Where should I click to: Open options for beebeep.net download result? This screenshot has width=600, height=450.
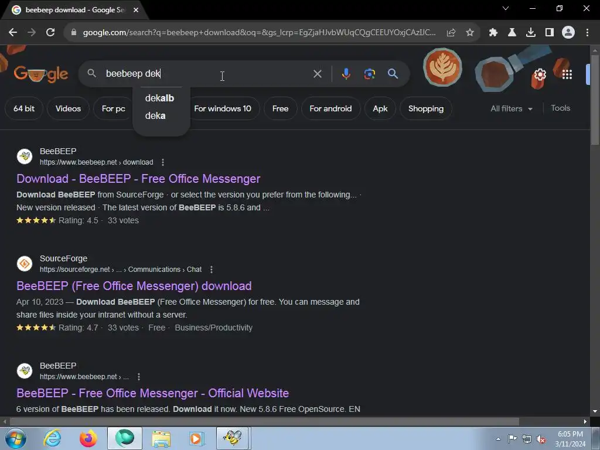(x=163, y=162)
